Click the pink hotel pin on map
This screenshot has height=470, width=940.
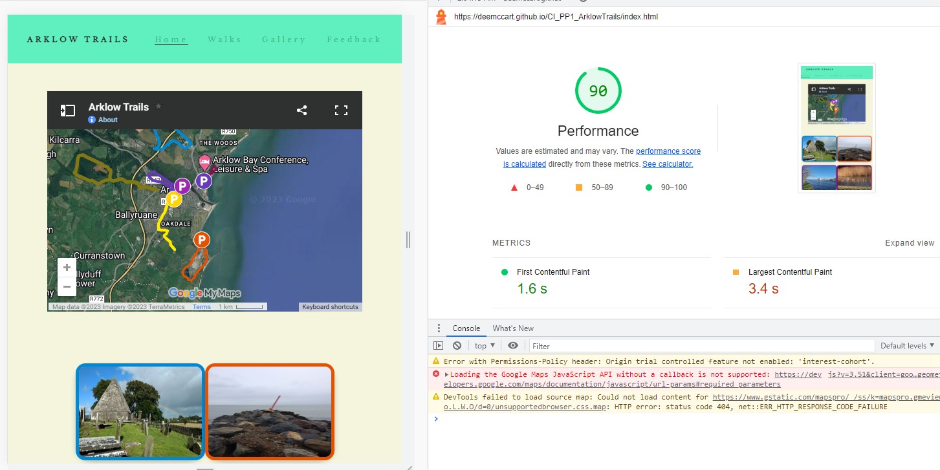(x=204, y=162)
